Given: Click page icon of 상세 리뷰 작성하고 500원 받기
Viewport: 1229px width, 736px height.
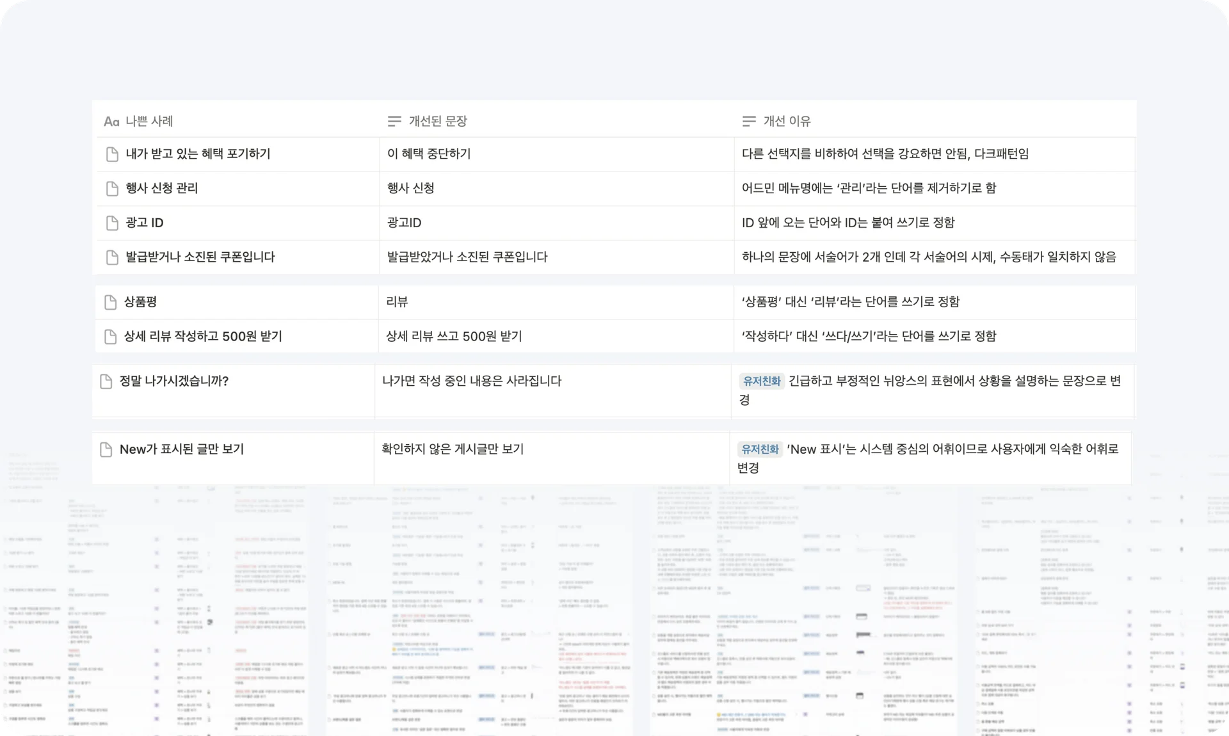Looking at the screenshot, I should click(x=110, y=337).
